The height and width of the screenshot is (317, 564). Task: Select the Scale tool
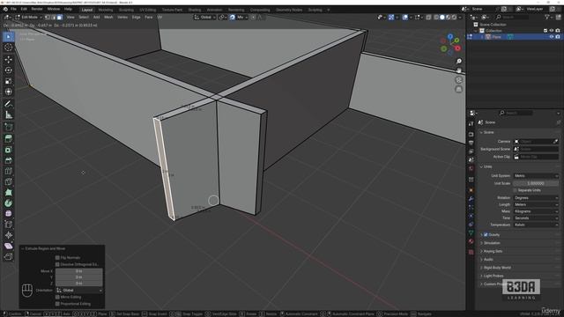(8, 81)
